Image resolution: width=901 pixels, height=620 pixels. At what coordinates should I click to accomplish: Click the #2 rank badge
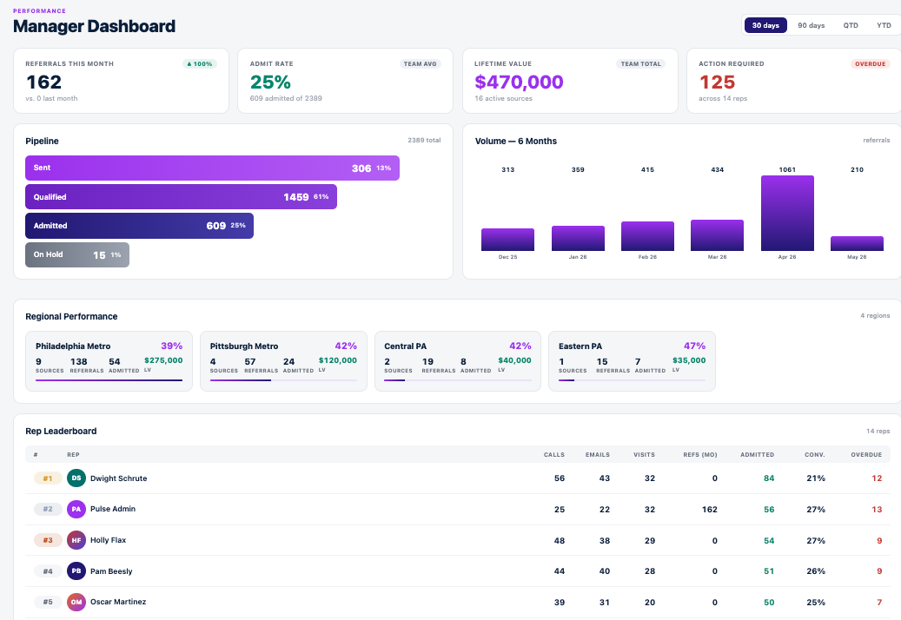click(48, 509)
